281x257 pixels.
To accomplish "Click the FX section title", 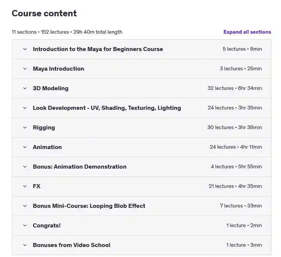I will 37,186.
